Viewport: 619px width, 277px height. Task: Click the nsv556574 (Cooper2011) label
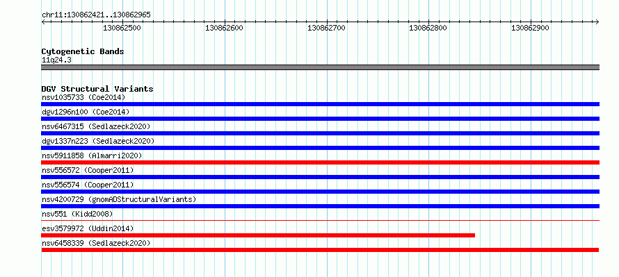click(x=88, y=185)
